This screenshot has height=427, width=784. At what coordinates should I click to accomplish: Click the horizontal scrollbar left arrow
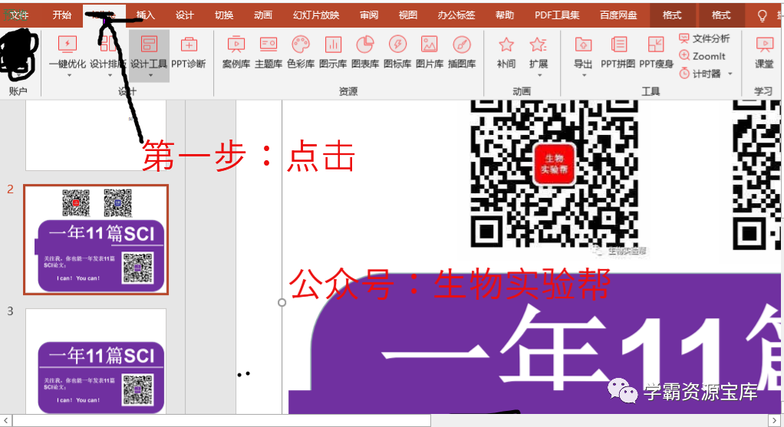coord(6,421)
